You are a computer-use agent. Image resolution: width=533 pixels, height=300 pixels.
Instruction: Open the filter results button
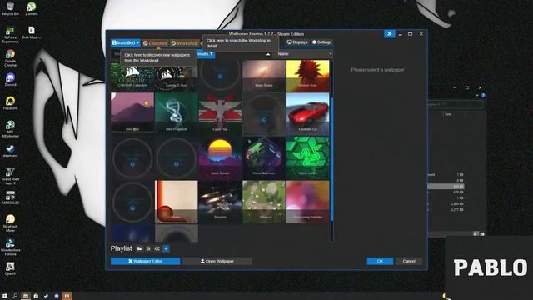tap(206, 54)
